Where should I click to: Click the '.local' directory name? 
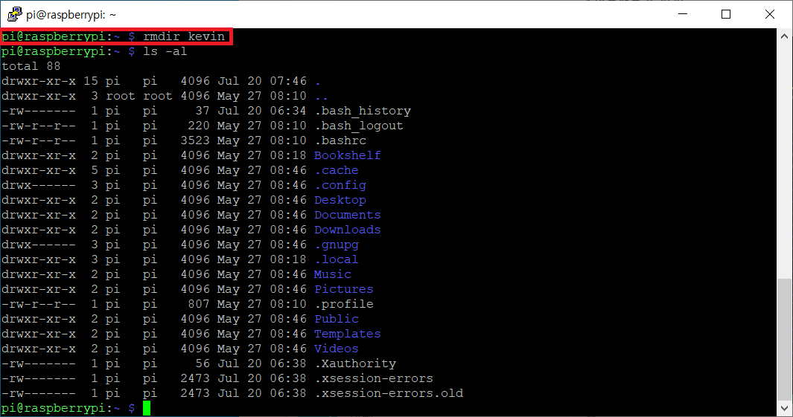click(337, 259)
